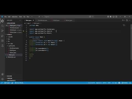
Task: Open the Testing flask view
Action: 2,46
